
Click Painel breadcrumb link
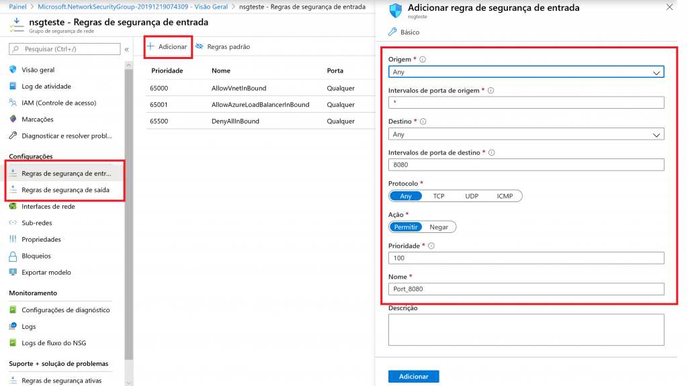[x=21, y=7]
